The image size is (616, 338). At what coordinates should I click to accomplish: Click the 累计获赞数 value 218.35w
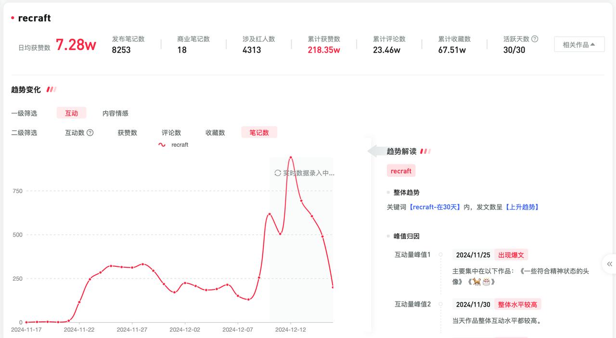[324, 50]
